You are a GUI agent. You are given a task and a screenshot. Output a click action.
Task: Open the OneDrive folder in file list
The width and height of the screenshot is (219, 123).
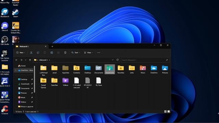click(x=154, y=69)
